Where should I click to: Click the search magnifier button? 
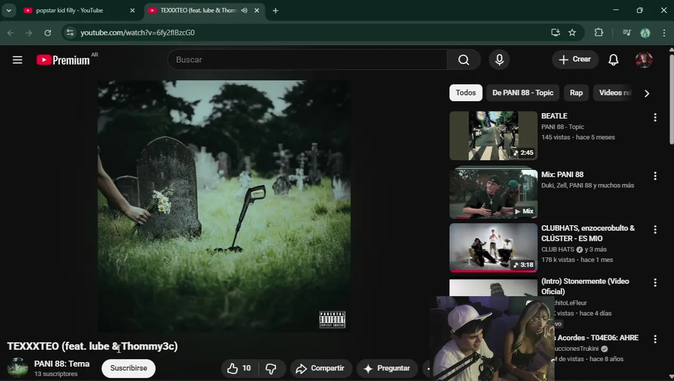(x=464, y=60)
